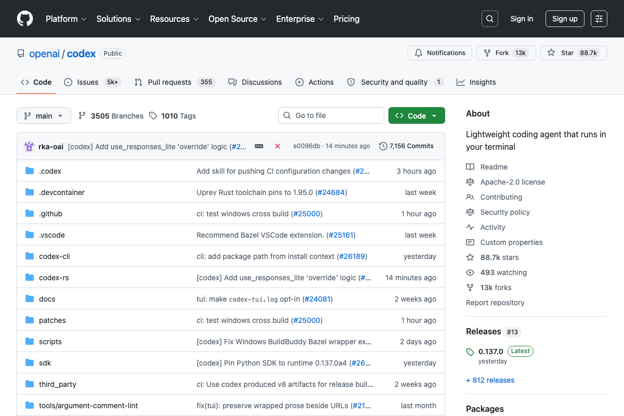Image resolution: width=624 pixels, height=416 pixels.
Task: Click the Go to file input
Action: click(x=331, y=115)
